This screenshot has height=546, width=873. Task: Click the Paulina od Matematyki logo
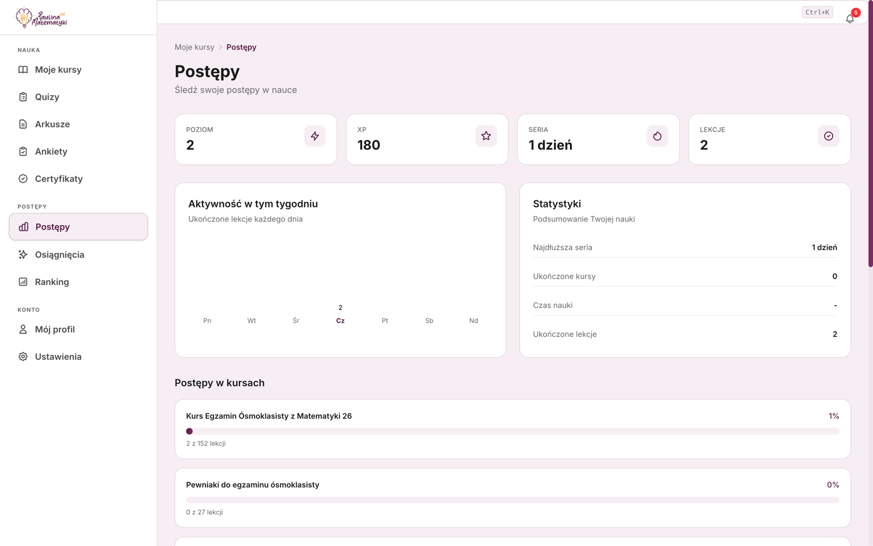coord(41,17)
